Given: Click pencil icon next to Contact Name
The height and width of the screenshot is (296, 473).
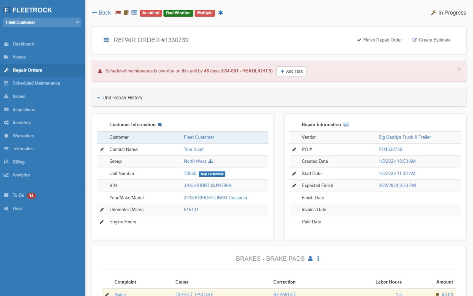Looking at the screenshot, I should point(101,150).
